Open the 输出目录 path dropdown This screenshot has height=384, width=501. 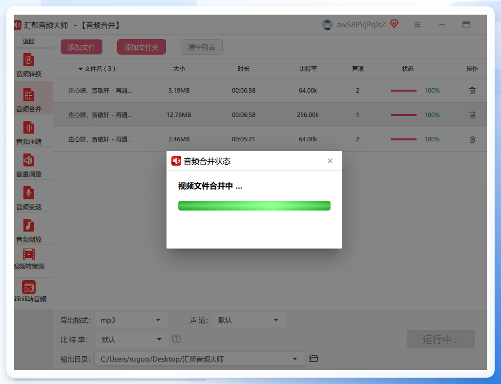click(200, 359)
